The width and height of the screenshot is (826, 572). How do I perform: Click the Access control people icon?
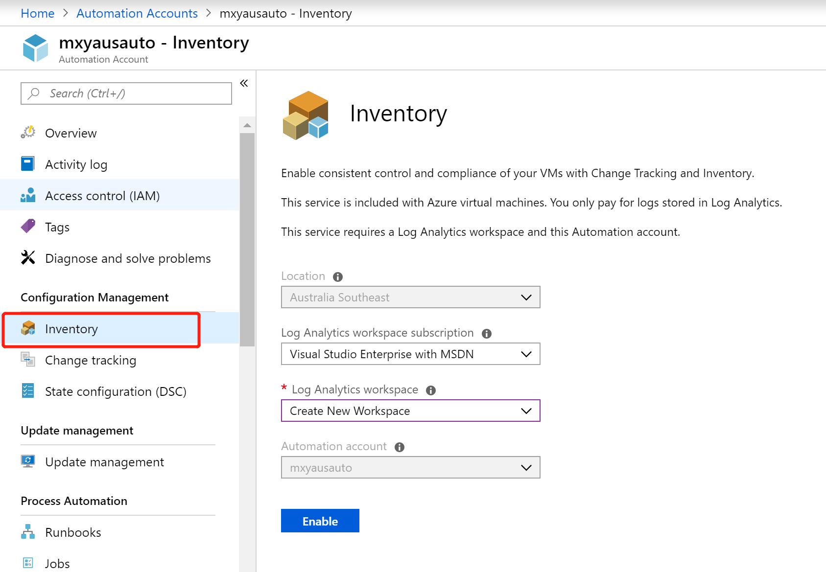pos(28,195)
